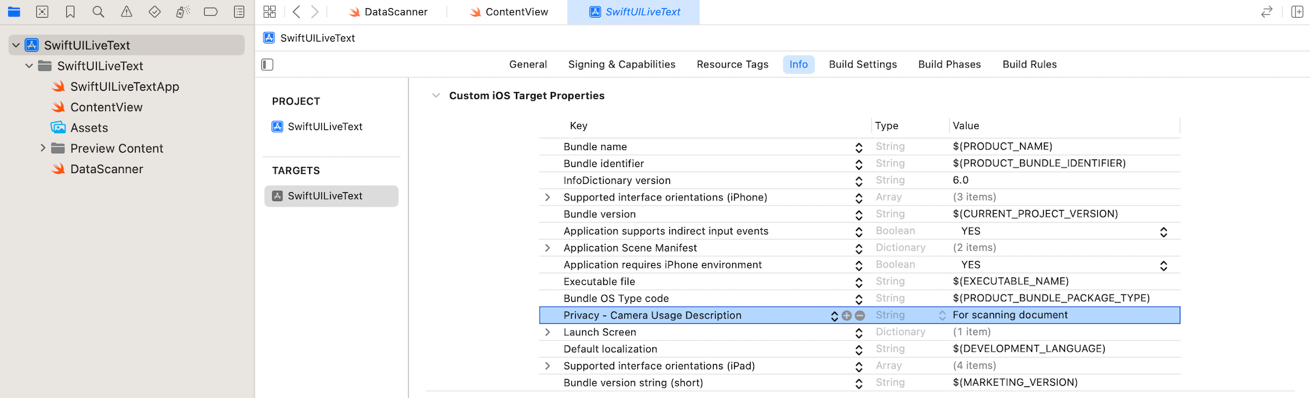1310x398 pixels.
Task: Expand the Launch Screen row
Action: click(547, 333)
